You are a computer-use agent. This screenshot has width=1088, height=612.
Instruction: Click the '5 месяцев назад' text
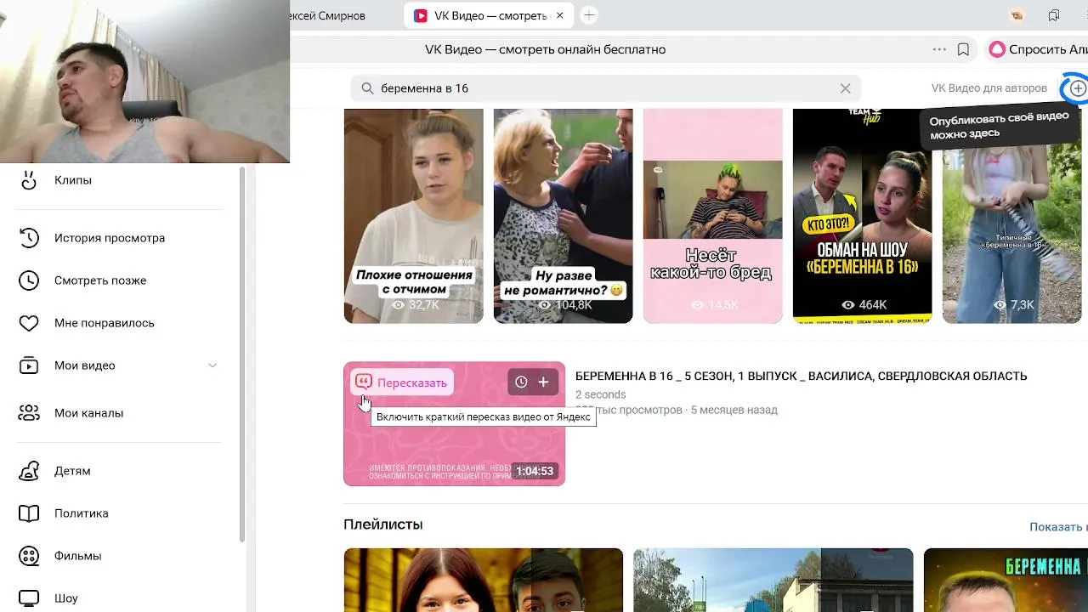pos(734,410)
